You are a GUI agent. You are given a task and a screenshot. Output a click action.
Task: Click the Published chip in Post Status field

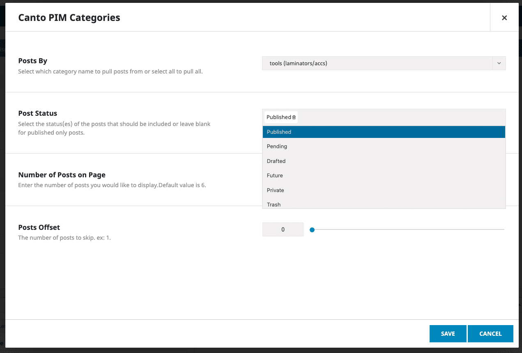point(278,117)
